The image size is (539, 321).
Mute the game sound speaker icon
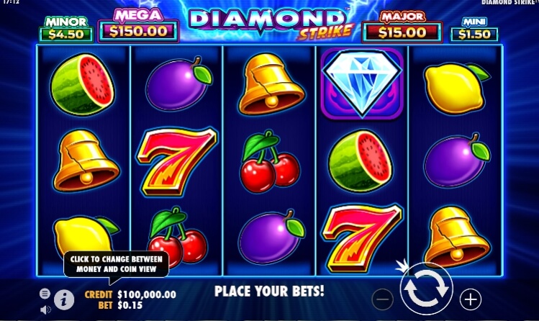click(x=45, y=310)
